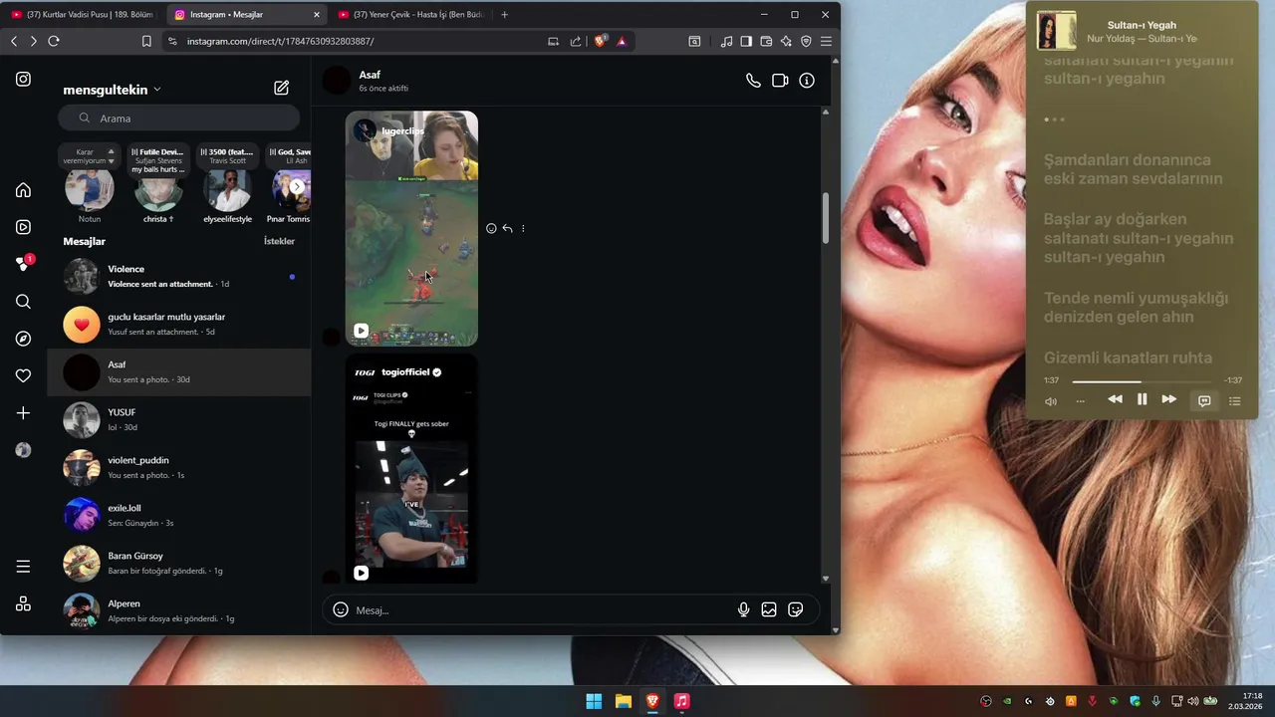Open profile avatar in the Instagram sidebar

(23, 450)
